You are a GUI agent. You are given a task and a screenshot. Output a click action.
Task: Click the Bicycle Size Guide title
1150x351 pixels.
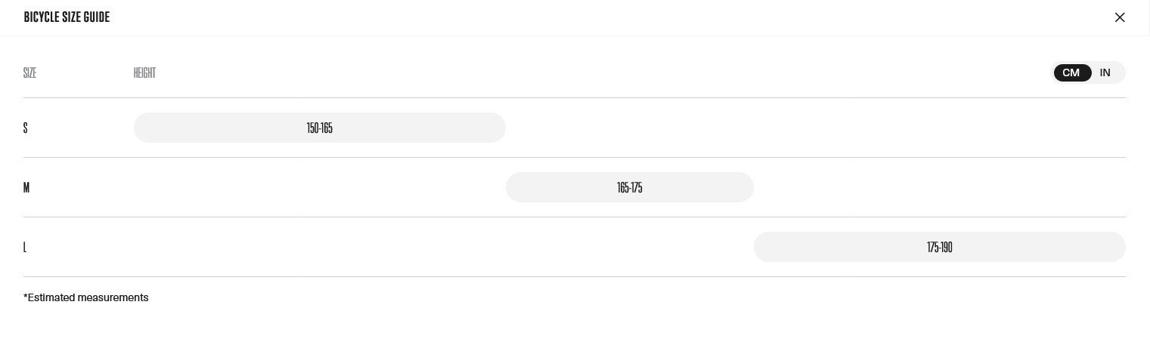tap(67, 17)
